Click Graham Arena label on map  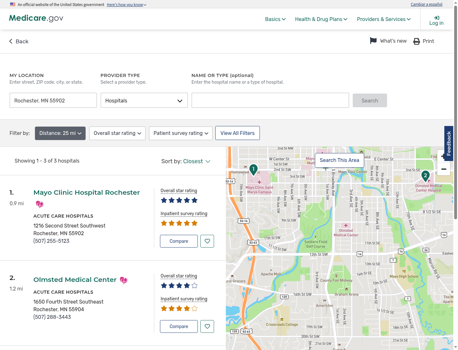[x=346, y=294]
